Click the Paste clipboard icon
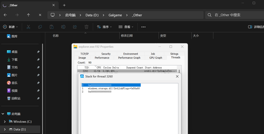This screenshot has width=264, height=134. (x=52, y=27)
